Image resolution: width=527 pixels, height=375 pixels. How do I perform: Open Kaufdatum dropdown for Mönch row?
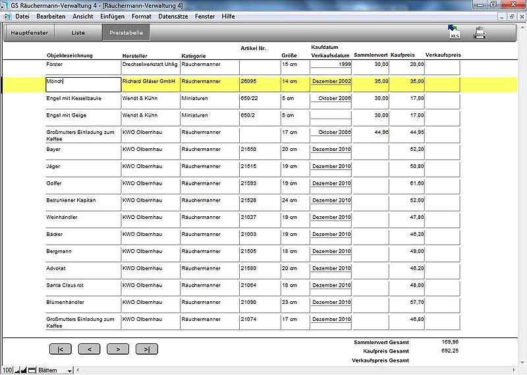[x=331, y=82]
